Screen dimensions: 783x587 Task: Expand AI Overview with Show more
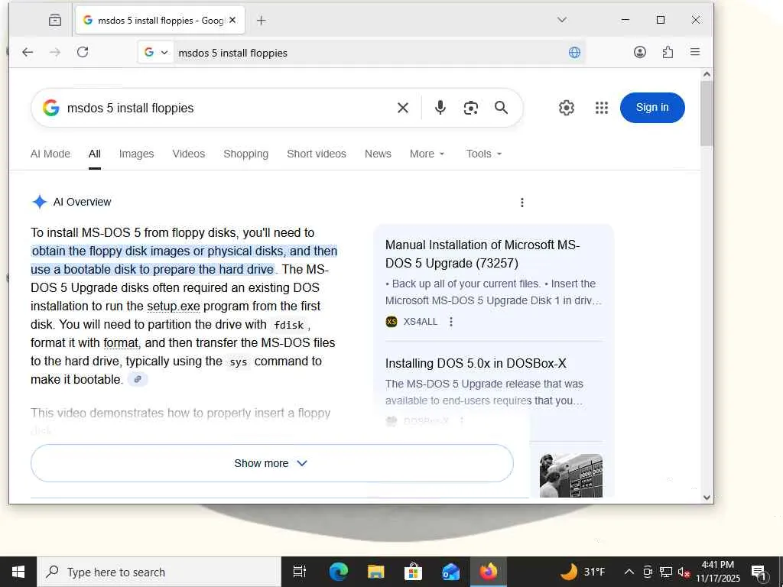tap(271, 463)
